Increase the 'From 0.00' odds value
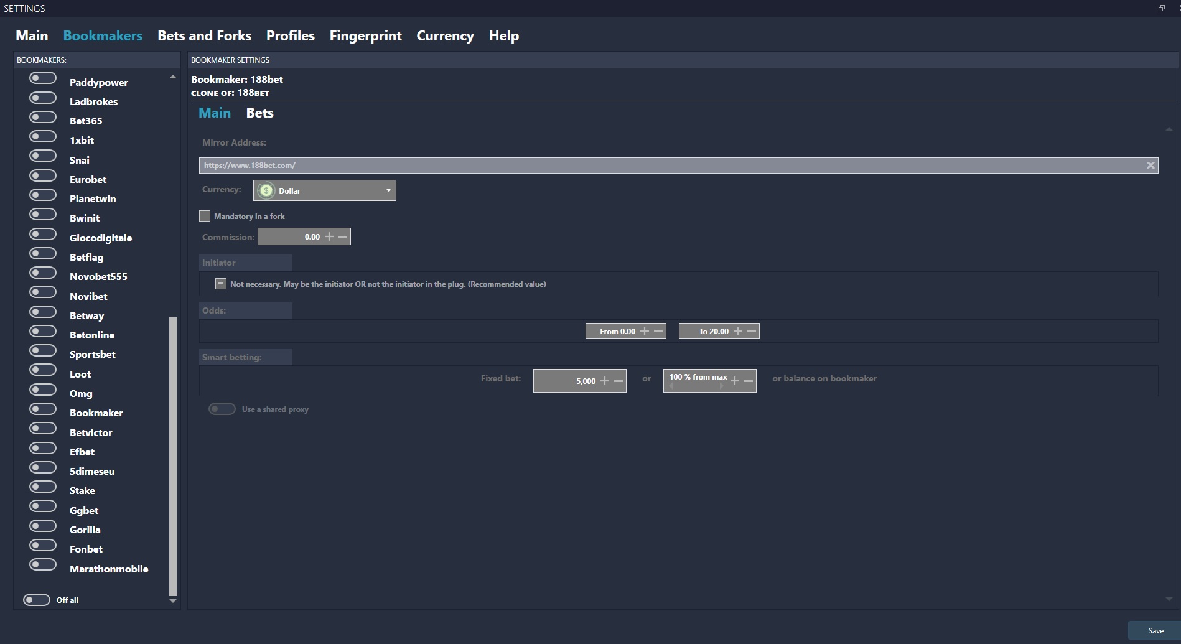Viewport: 1181px width, 644px height. pos(645,331)
